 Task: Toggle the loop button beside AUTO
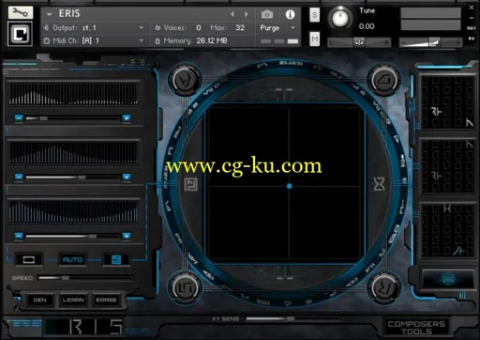click(29, 259)
